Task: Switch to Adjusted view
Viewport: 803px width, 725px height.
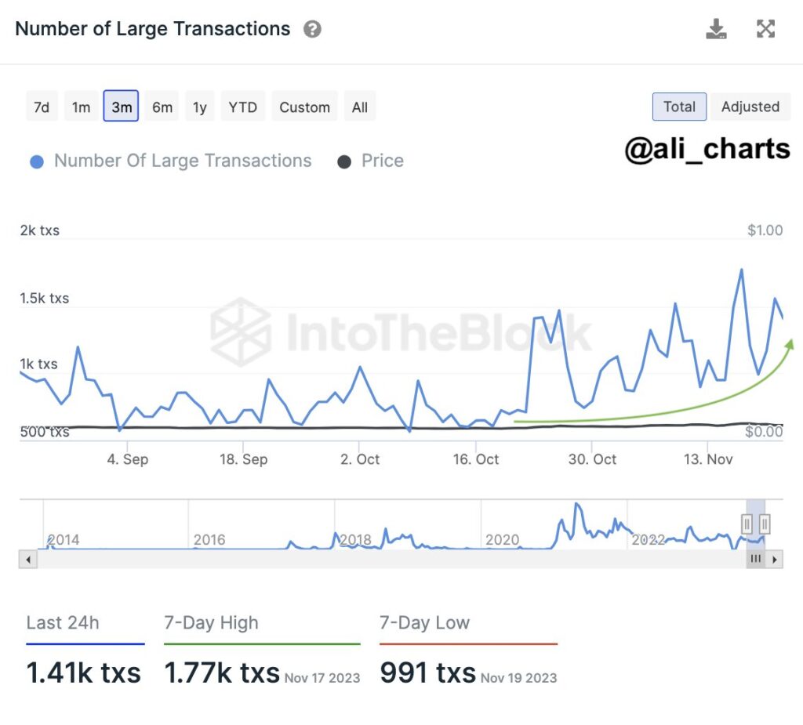Action: click(x=750, y=107)
